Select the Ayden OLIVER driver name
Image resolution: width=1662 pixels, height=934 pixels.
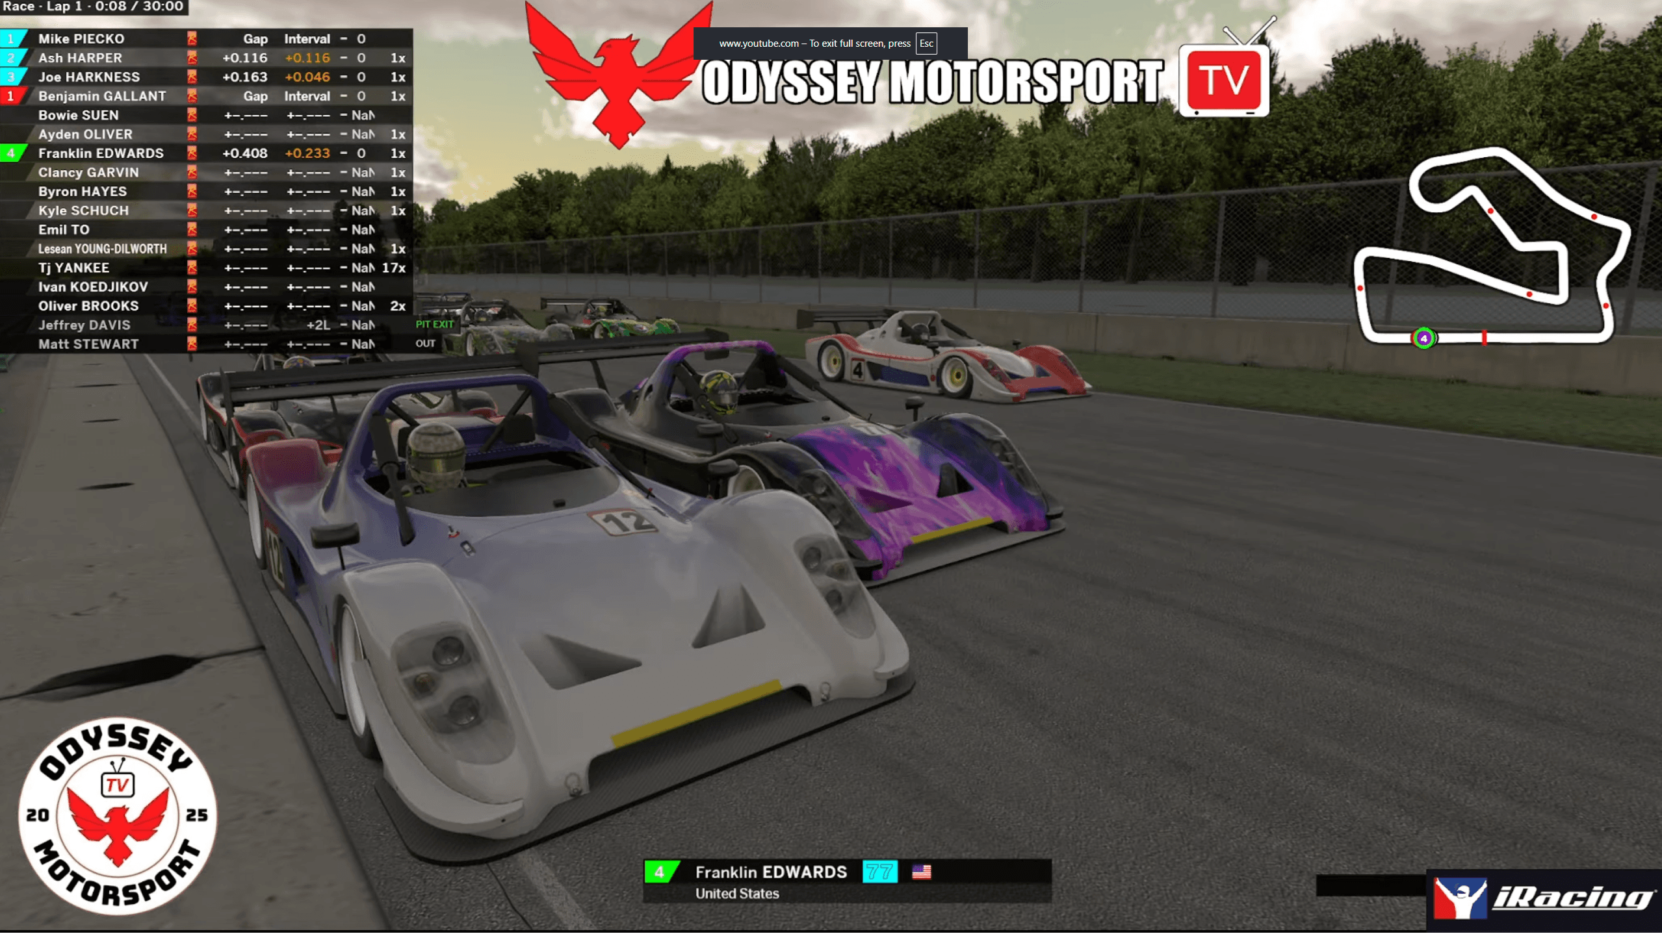[x=85, y=134]
